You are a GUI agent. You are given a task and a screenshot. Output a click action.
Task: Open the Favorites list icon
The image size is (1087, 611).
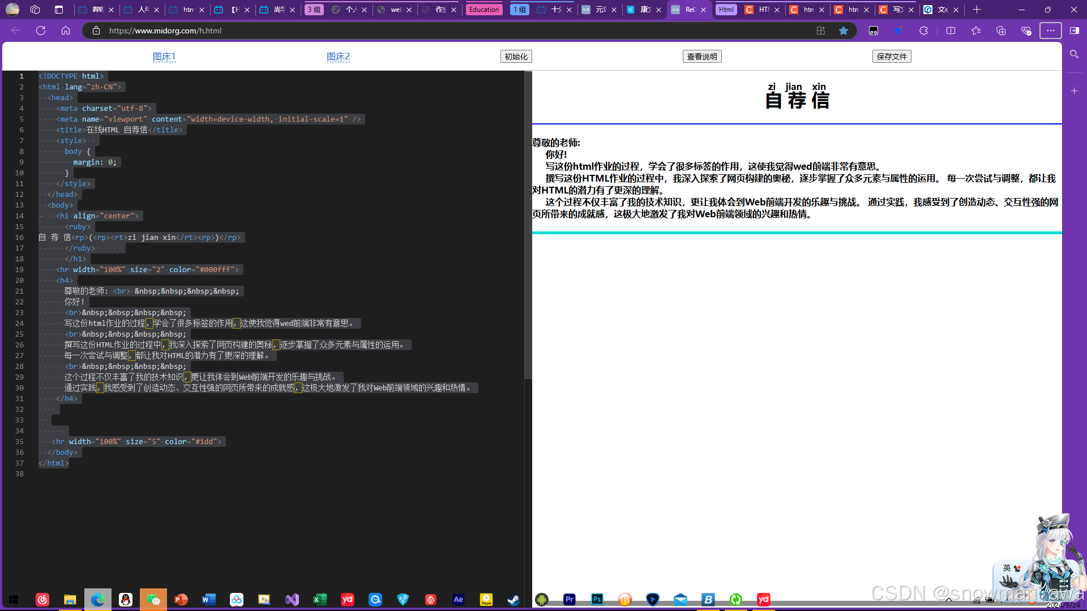pos(975,31)
